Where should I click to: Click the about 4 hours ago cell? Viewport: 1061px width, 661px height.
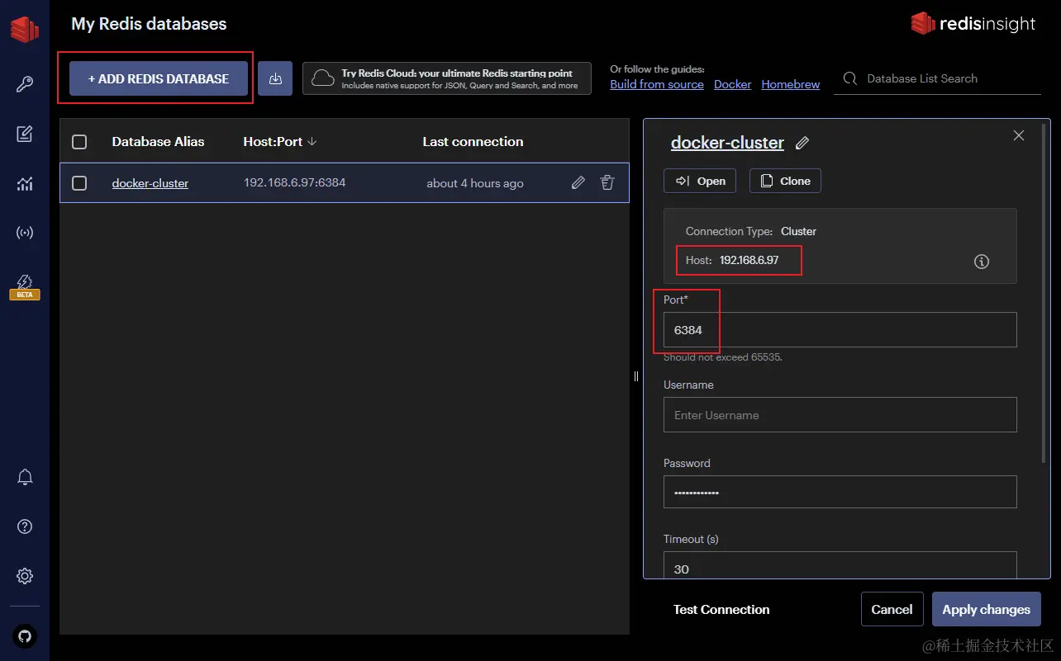pos(475,183)
